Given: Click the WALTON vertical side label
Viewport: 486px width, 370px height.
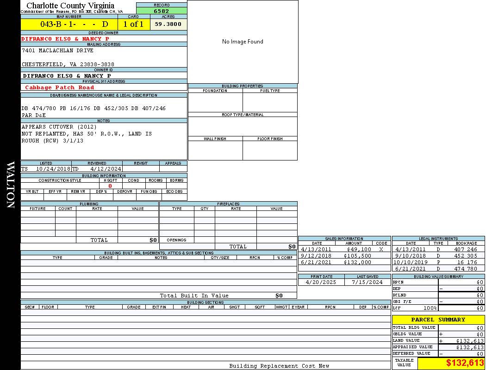Looking at the screenshot, I should click(10, 185).
